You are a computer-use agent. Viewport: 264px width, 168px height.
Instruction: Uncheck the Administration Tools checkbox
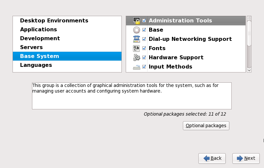click(144, 21)
